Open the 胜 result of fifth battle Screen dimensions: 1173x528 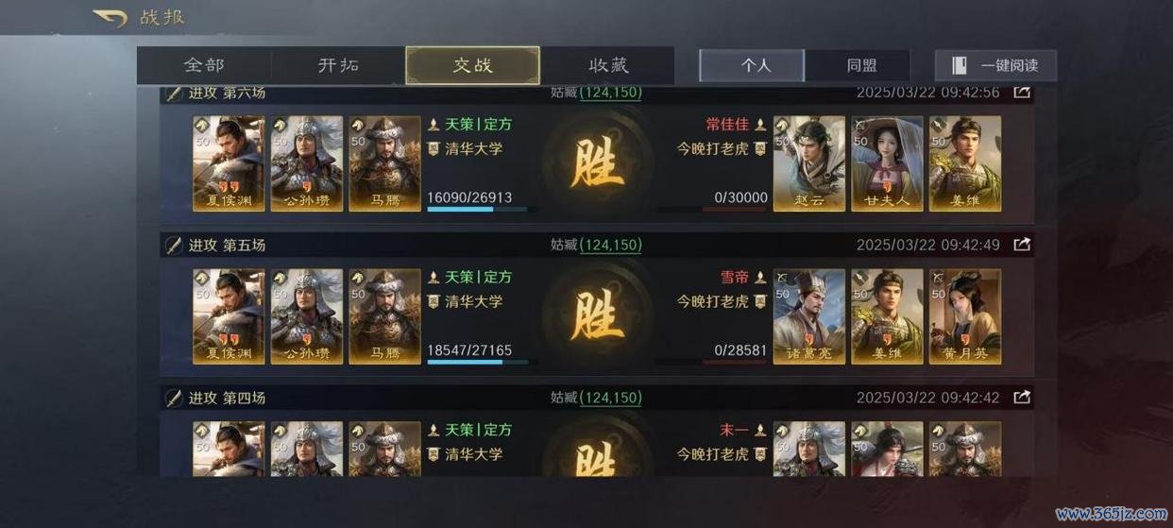(x=597, y=317)
